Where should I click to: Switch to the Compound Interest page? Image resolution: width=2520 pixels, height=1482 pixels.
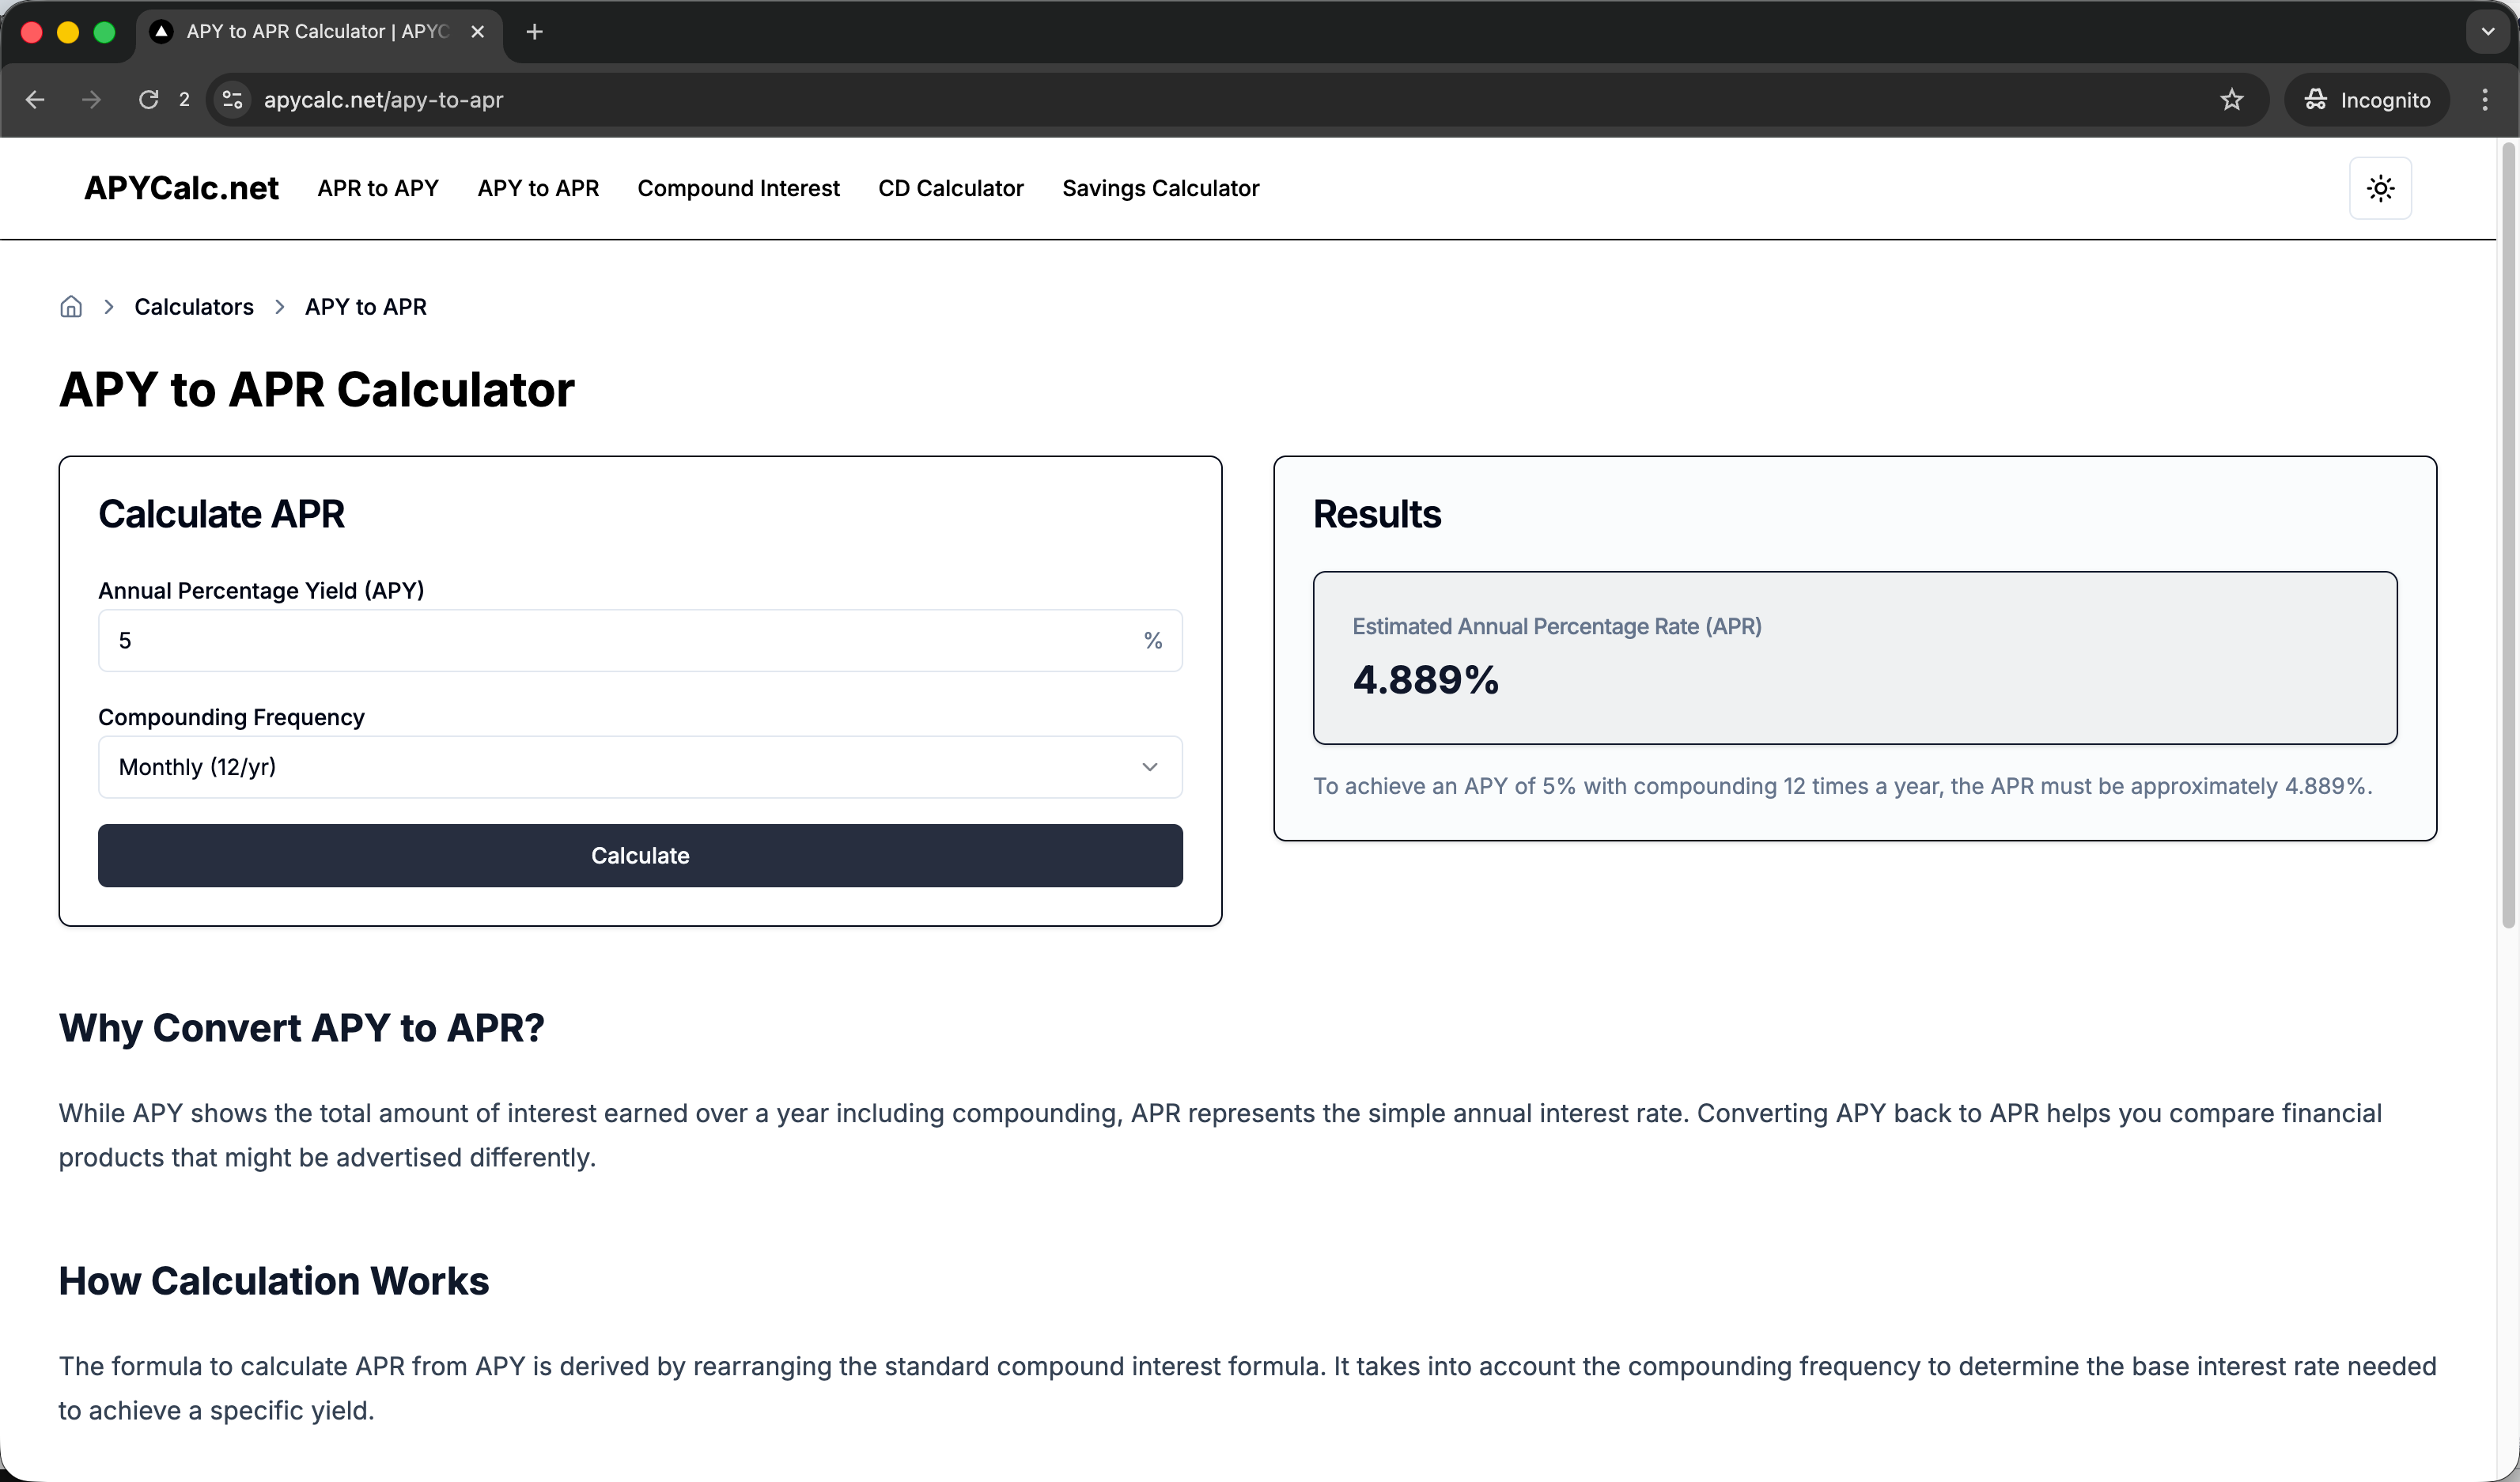[x=738, y=188]
